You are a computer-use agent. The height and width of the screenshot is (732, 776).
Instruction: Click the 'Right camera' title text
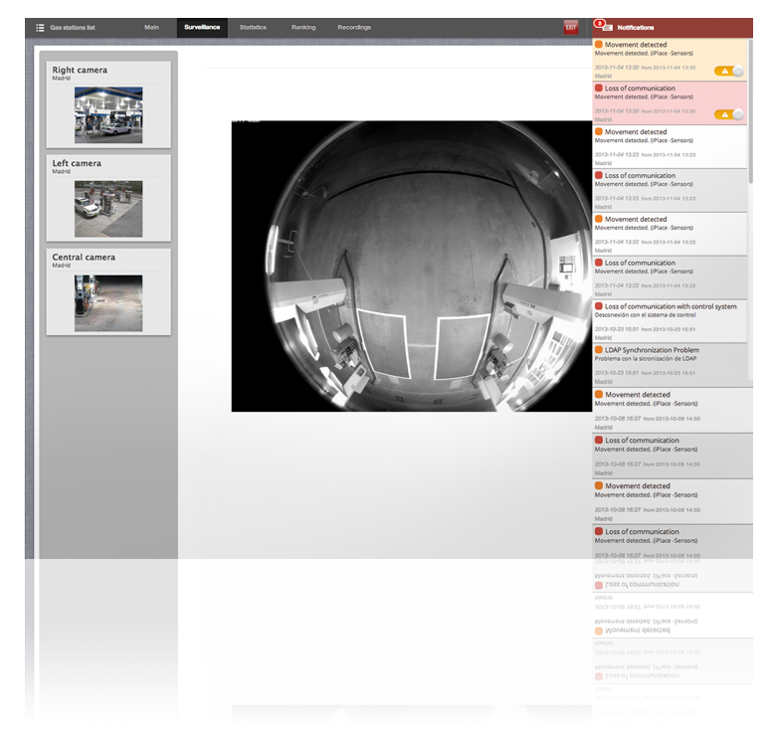[80, 71]
